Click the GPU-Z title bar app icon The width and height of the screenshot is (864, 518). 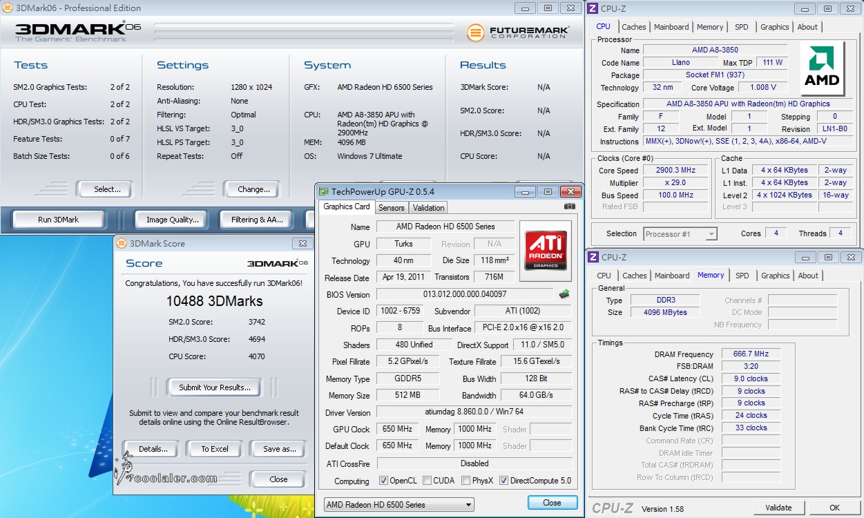(323, 191)
